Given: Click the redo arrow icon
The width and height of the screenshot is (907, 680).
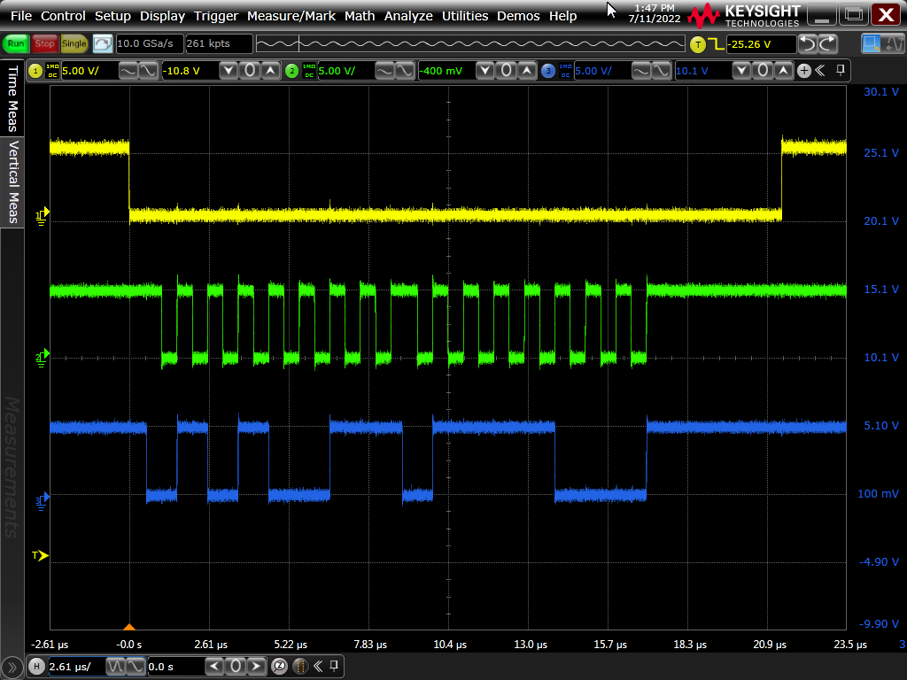Looking at the screenshot, I should (x=827, y=43).
